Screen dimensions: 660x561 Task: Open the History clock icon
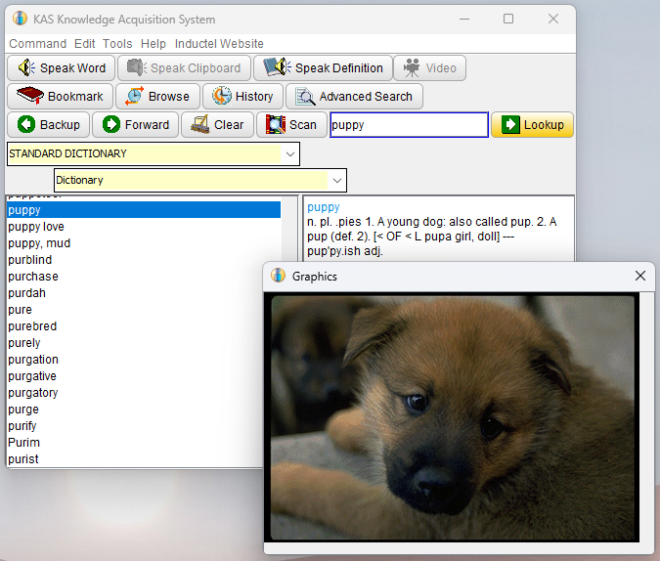coord(221,96)
